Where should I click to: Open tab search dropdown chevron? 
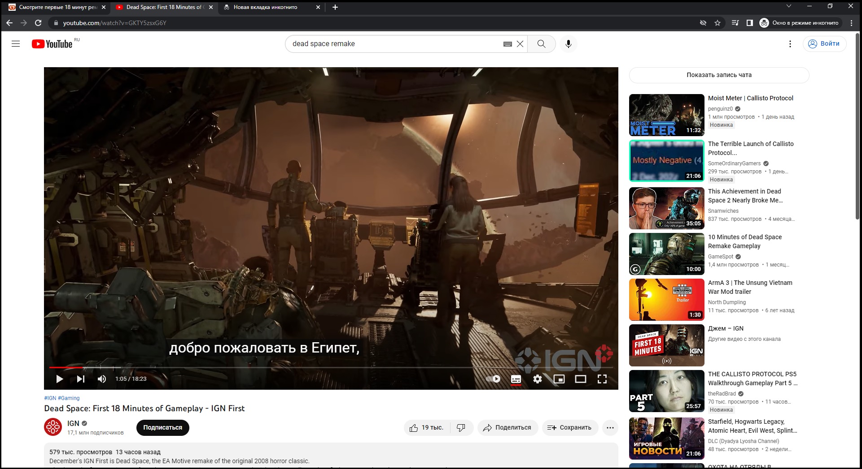tap(789, 6)
